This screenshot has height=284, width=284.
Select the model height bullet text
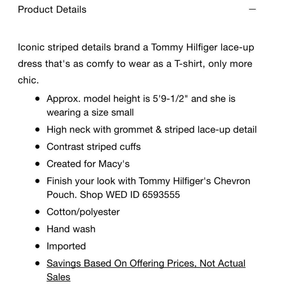141,106
